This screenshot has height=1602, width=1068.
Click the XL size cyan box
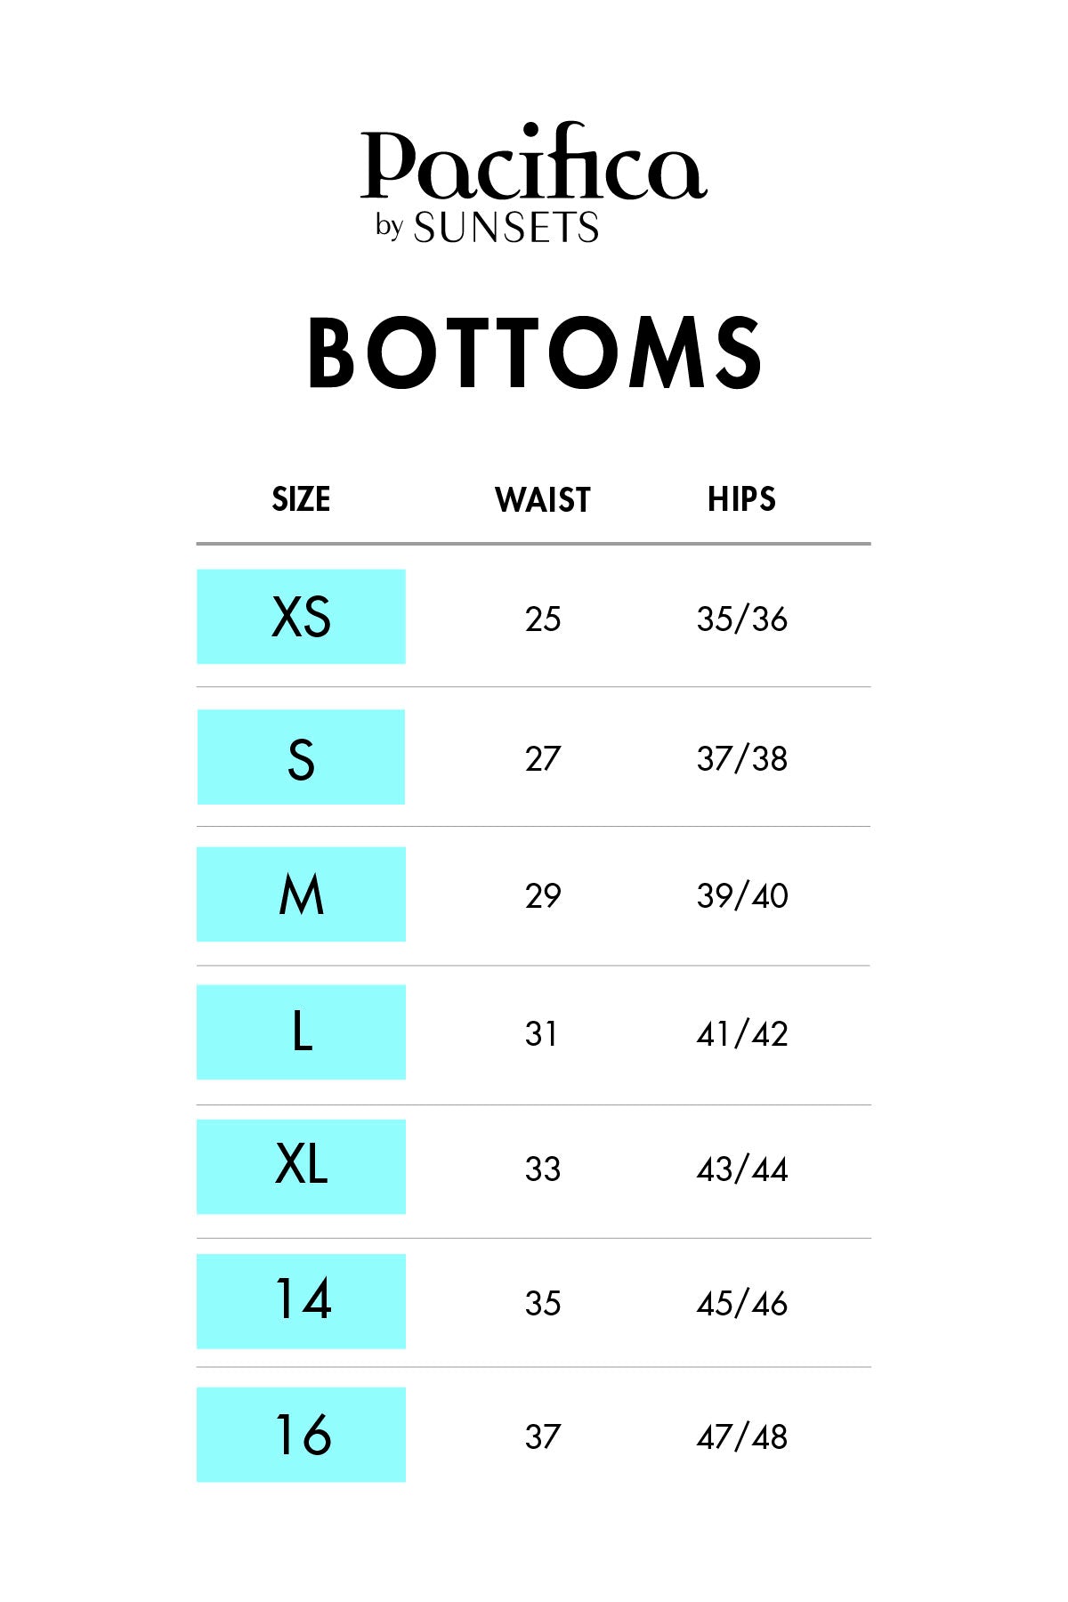click(x=301, y=1167)
